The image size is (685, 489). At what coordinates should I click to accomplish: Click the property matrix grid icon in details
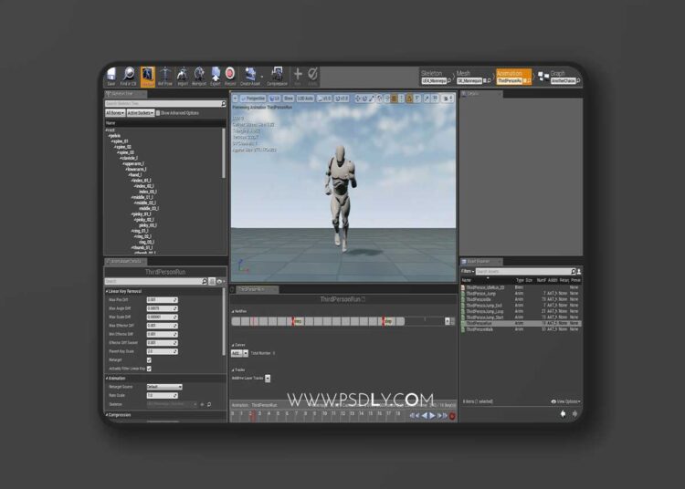coord(212,281)
